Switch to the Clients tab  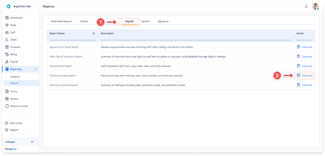84,21
